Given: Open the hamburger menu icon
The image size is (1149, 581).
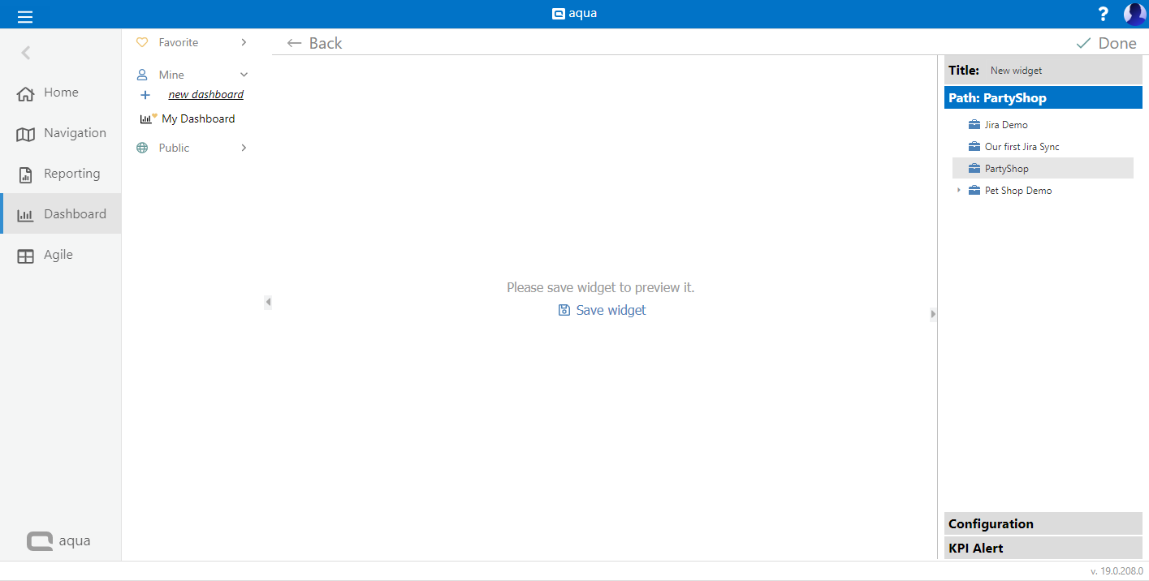Looking at the screenshot, I should [x=25, y=15].
